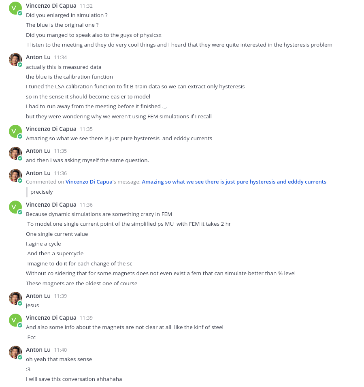Click Vincenzo Di Capua's name at 11:39
This screenshot has height=387, width=364.
pos(51,318)
